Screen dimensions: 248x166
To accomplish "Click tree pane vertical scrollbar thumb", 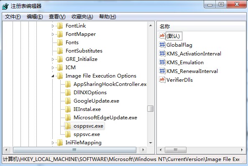I will pyautogui.click(x=151, y=108).
